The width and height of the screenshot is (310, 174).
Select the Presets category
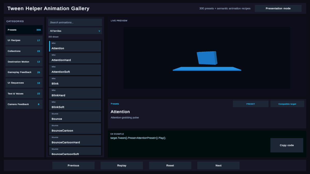[24, 30]
